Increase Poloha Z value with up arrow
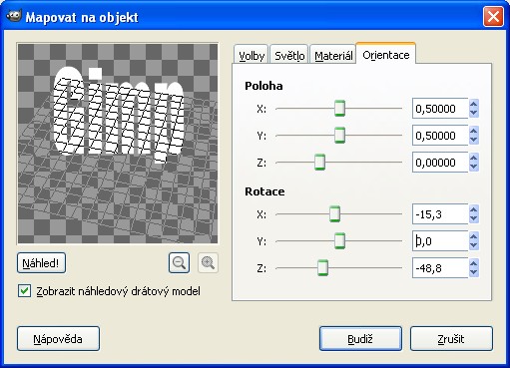 point(474,158)
